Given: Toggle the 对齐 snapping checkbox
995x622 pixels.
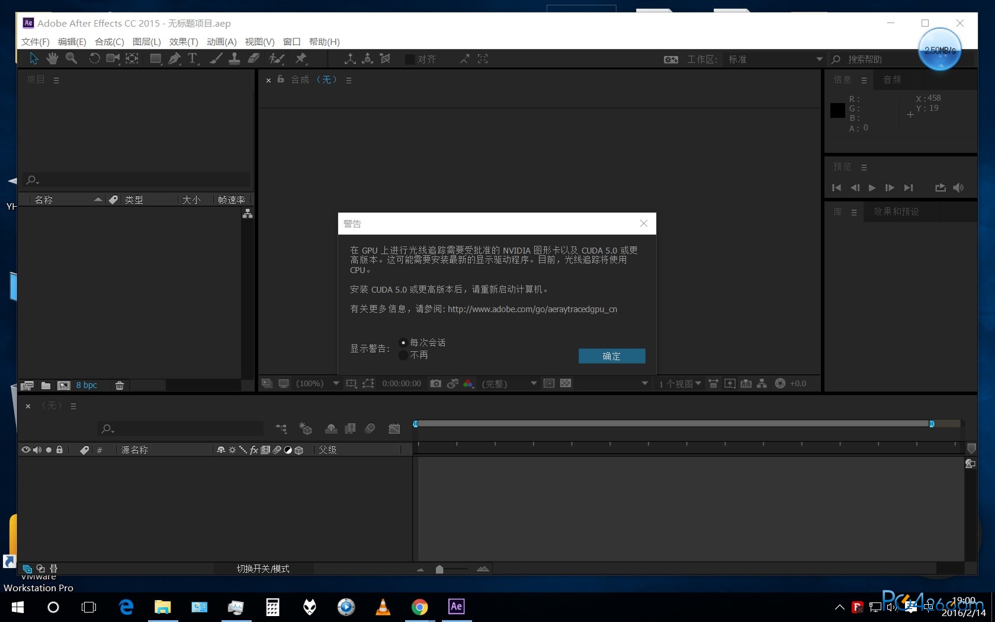Looking at the screenshot, I should click(x=410, y=59).
